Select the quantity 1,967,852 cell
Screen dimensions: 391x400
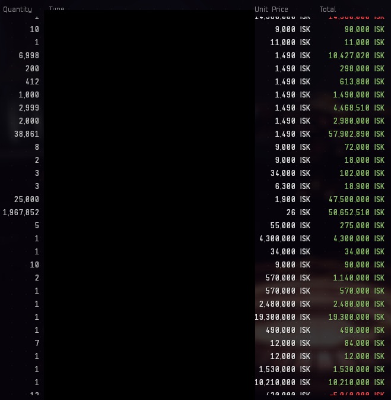[x=21, y=212]
